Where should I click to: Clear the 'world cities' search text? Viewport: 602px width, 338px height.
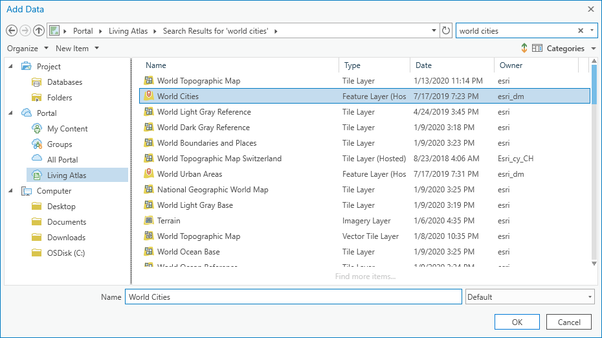[x=581, y=30]
